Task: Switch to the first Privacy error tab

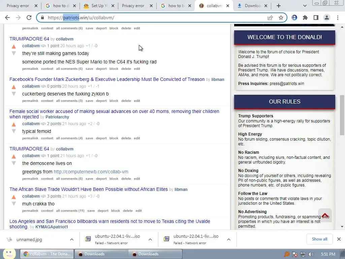Action: click(18, 6)
